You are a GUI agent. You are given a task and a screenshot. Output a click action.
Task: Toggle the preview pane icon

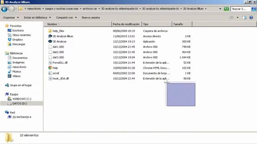pyautogui.click(x=244, y=18)
